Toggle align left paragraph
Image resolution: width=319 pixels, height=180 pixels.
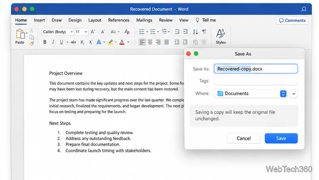142,42
